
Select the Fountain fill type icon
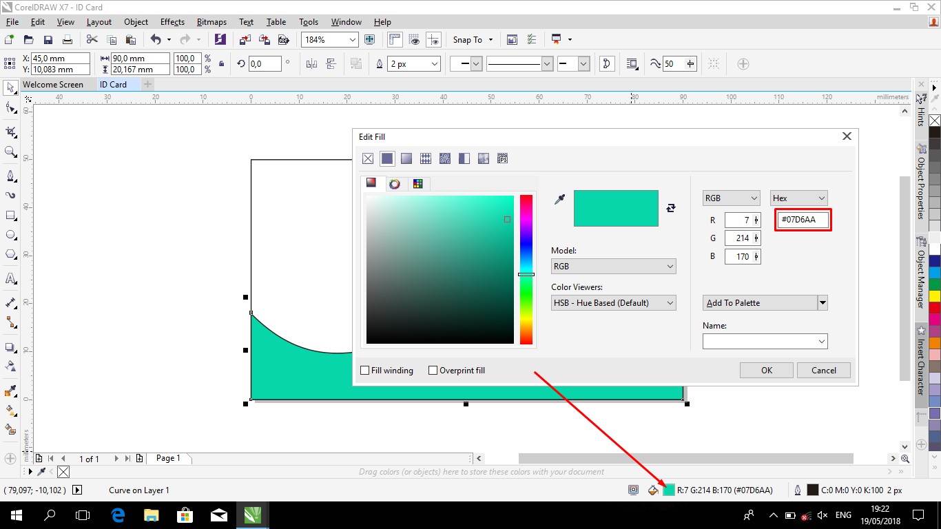[406, 159]
